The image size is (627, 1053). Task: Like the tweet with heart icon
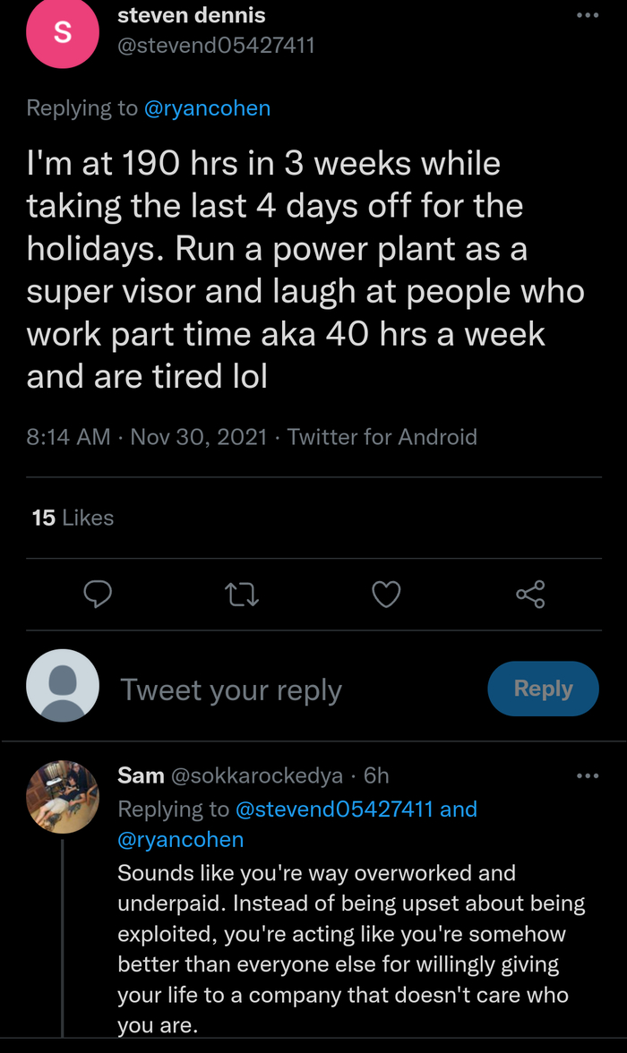tap(386, 595)
